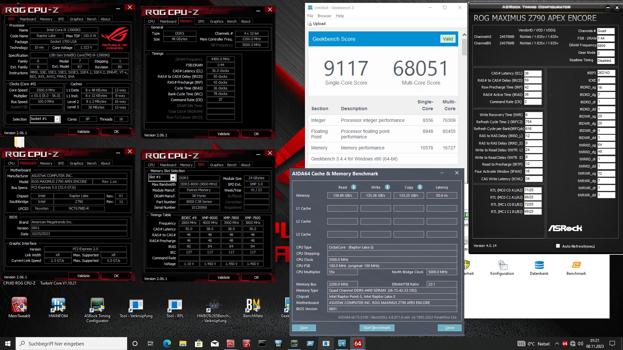Toggle Auto Refresh checkbox in Timing Configurator
Screen dimensions: 623x350
coord(558,246)
